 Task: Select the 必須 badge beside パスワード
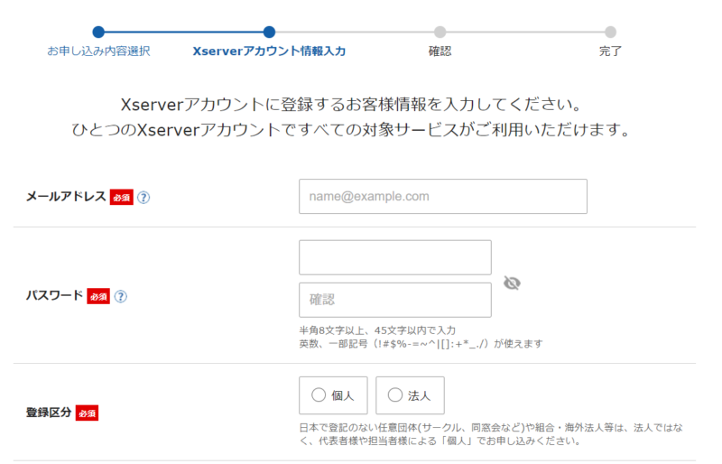point(98,296)
